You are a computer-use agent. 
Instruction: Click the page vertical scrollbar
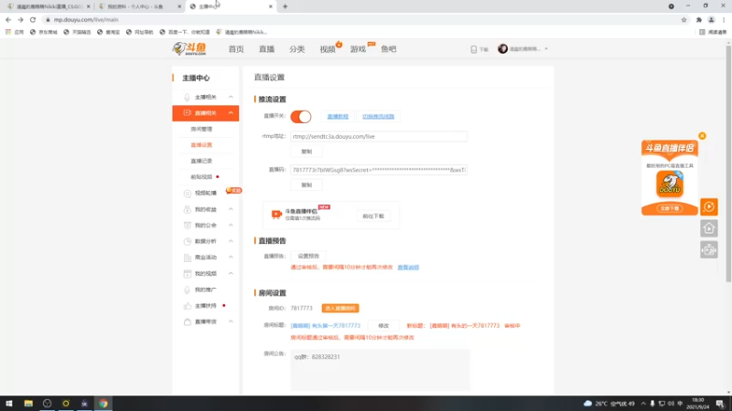728,163
